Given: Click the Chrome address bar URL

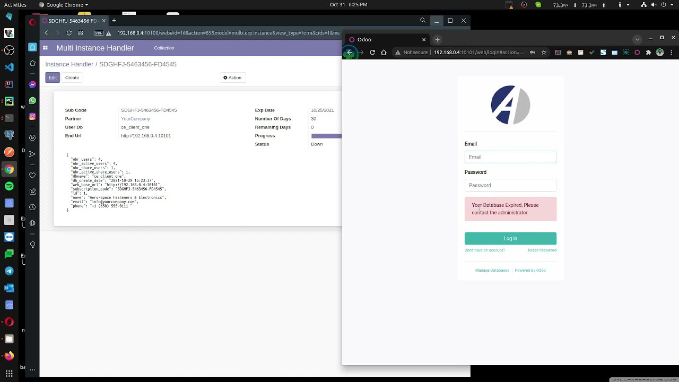Looking at the screenshot, I should tap(479, 53).
